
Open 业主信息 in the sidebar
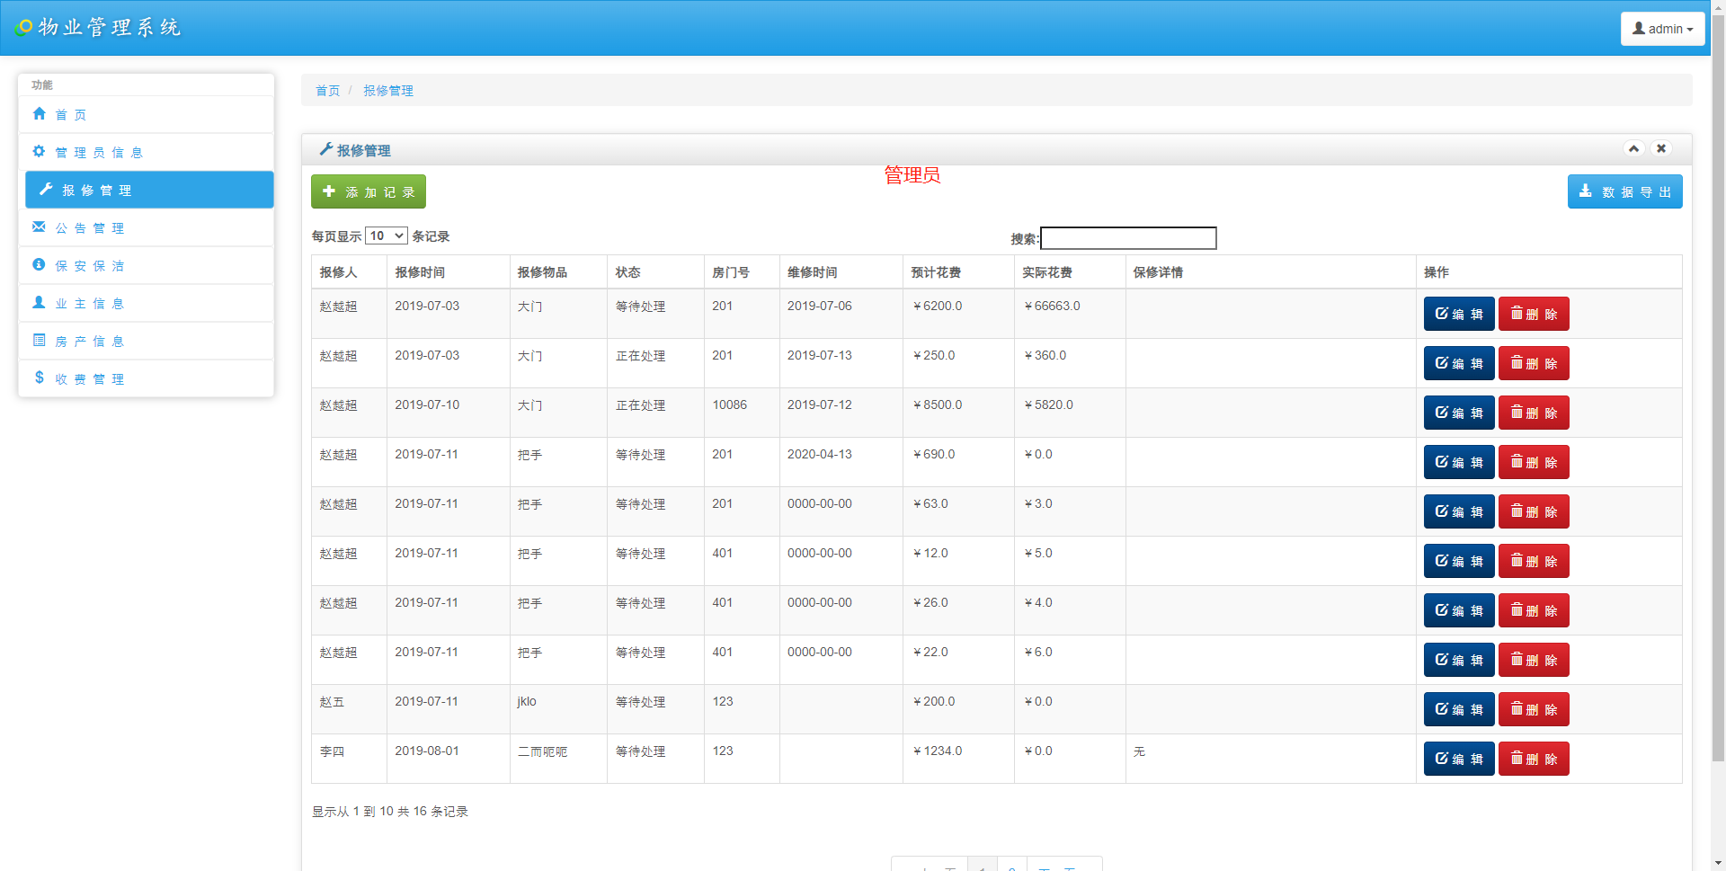pos(147,304)
